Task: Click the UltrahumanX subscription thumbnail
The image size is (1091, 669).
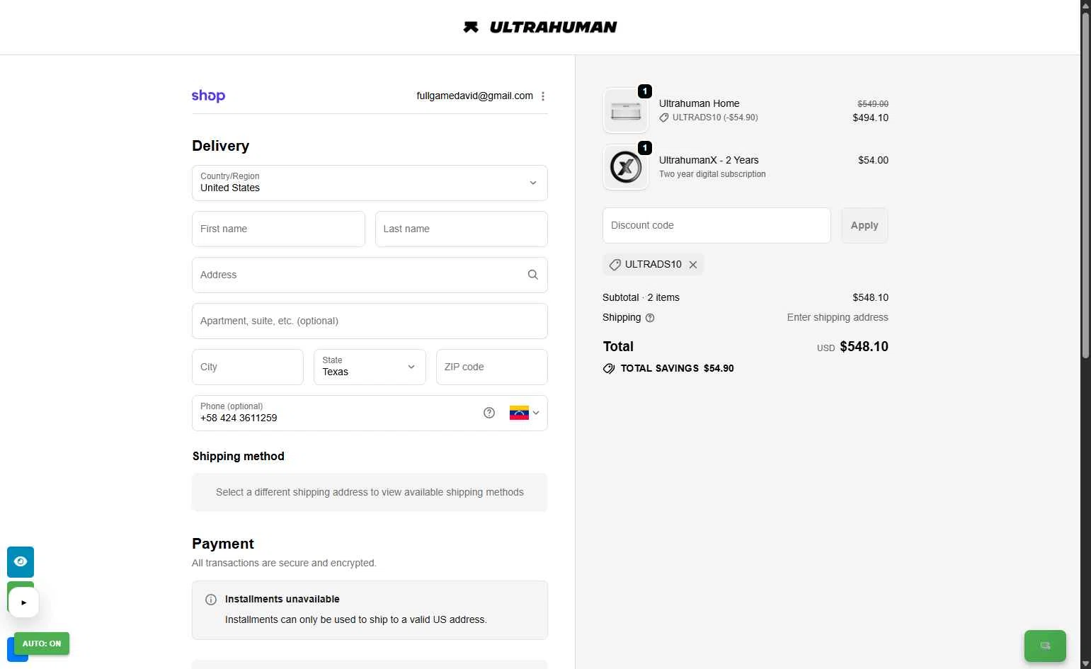Action: (x=626, y=167)
